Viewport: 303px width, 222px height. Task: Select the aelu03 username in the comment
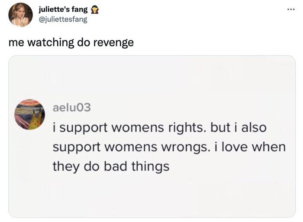tap(72, 107)
